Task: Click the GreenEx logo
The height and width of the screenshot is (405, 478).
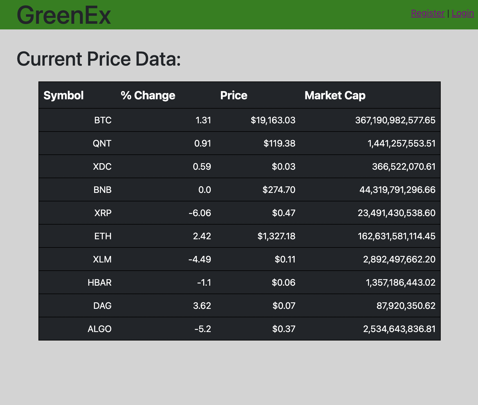Action: pos(64,14)
